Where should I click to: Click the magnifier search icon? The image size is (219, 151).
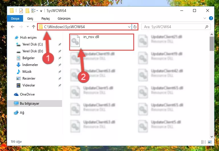coord(206,27)
